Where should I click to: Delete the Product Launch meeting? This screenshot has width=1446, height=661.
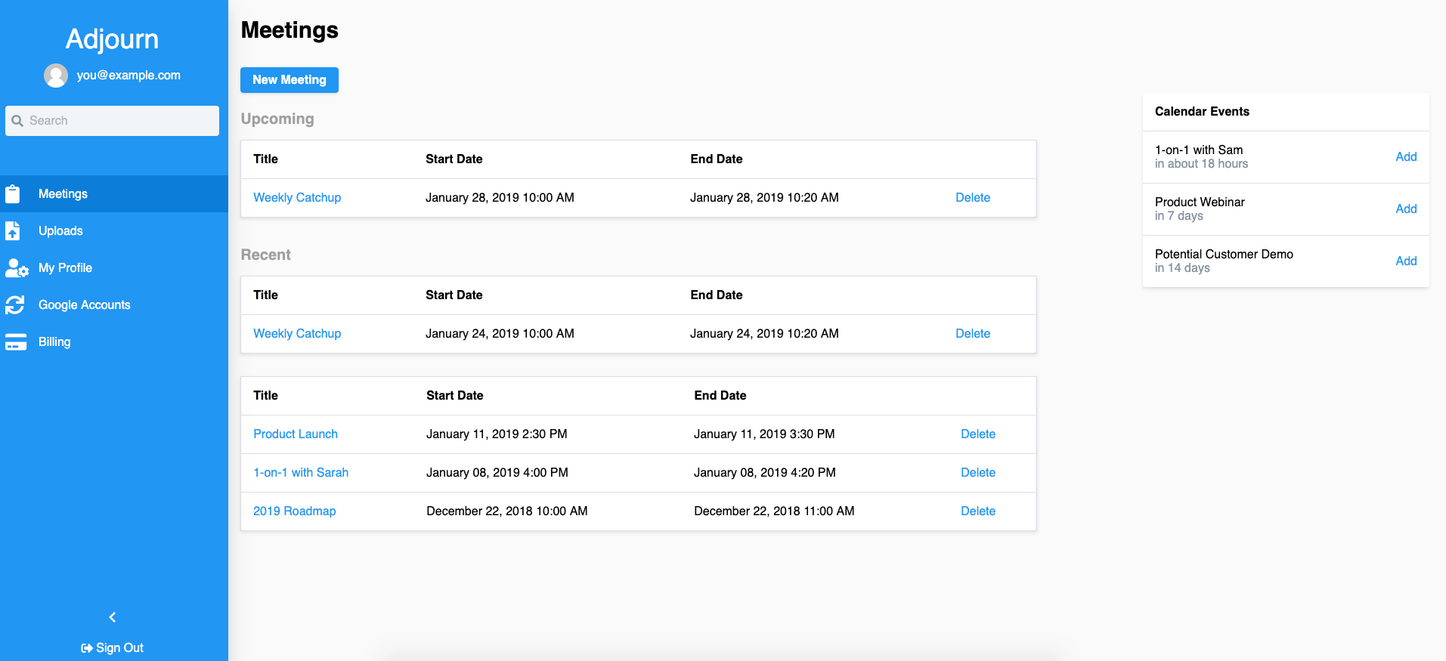(x=978, y=434)
